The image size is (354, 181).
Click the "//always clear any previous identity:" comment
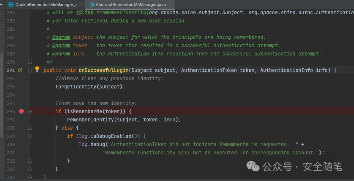point(109,78)
